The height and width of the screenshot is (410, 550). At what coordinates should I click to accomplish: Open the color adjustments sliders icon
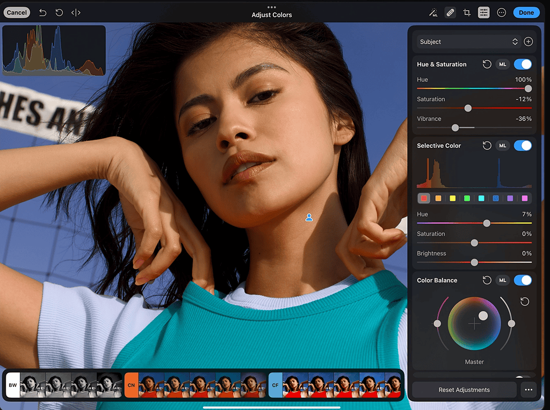[484, 13]
